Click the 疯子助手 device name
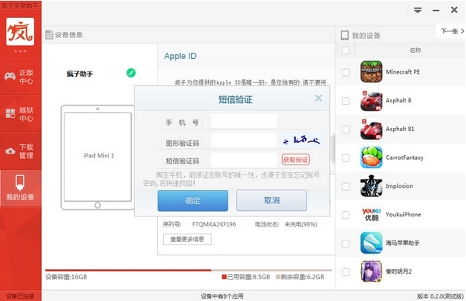Image resolution: width=466 pixels, height=301 pixels. pos(80,74)
